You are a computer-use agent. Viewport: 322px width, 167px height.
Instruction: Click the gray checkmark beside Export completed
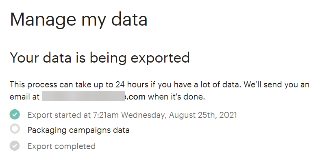click(15, 146)
